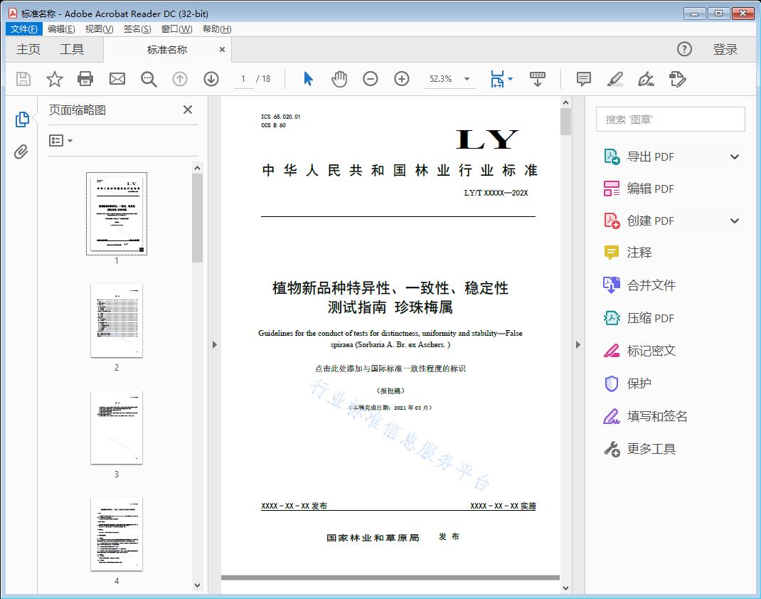Open the Fill & Sign pen icon

click(x=646, y=80)
